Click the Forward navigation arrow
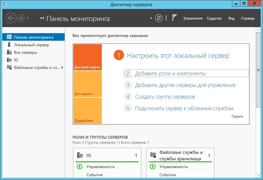 21,18
